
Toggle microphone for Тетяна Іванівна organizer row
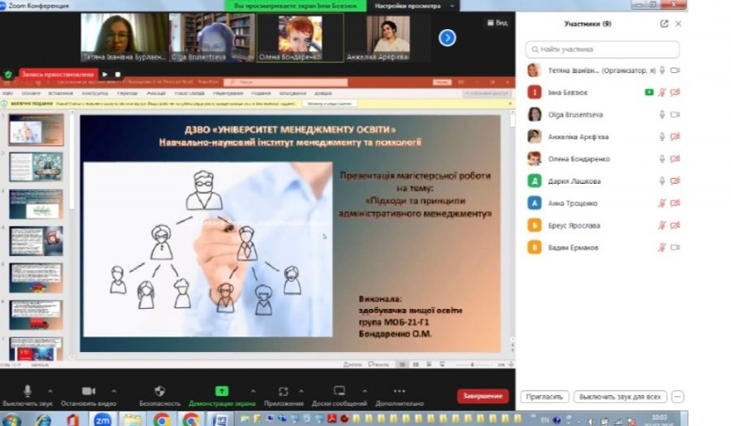662,70
